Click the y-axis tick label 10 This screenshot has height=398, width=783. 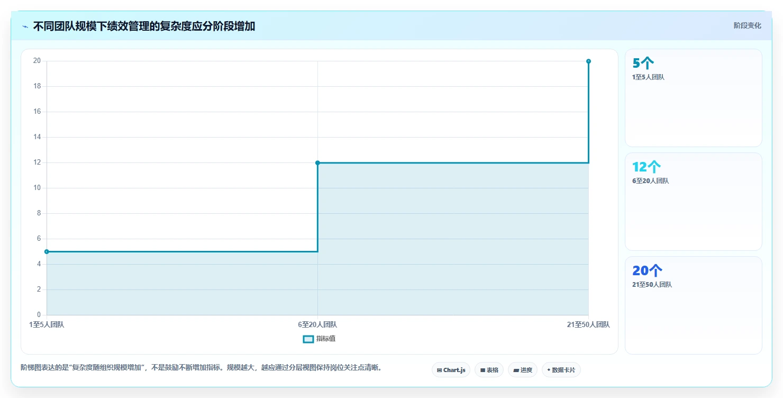point(37,188)
